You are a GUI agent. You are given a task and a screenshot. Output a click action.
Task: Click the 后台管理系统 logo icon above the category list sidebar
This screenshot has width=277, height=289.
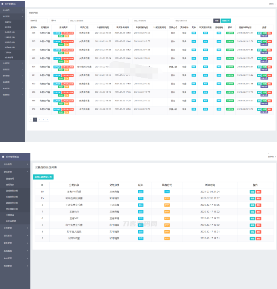[x=3, y=156]
